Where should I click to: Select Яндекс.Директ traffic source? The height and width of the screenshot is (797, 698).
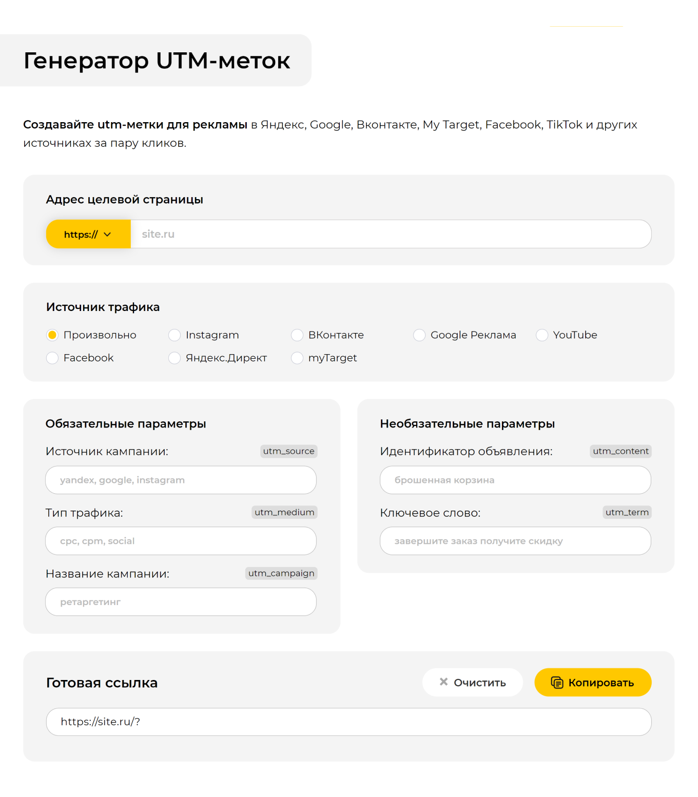[174, 358]
